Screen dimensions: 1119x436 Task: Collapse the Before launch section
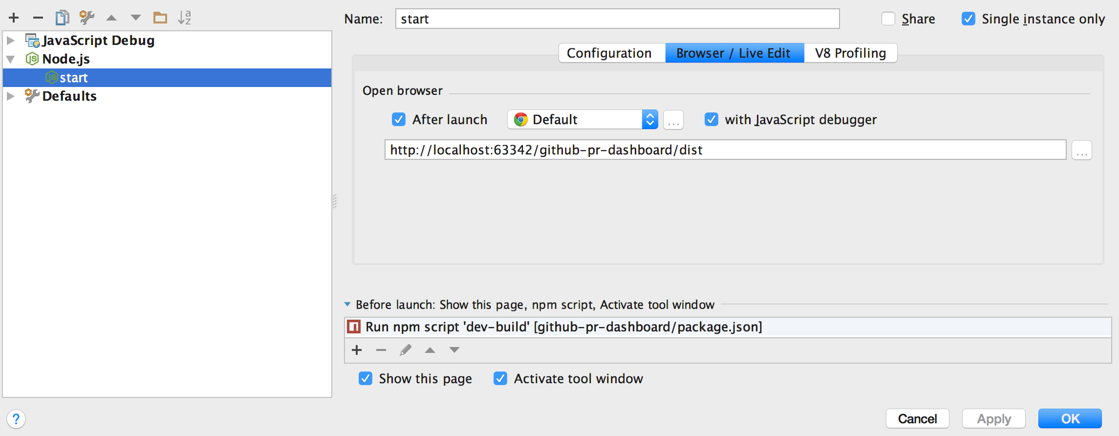(x=347, y=305)
